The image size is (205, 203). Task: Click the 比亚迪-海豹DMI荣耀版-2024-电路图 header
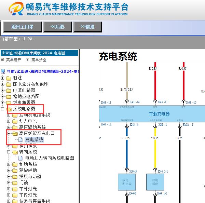click(39, 53)
